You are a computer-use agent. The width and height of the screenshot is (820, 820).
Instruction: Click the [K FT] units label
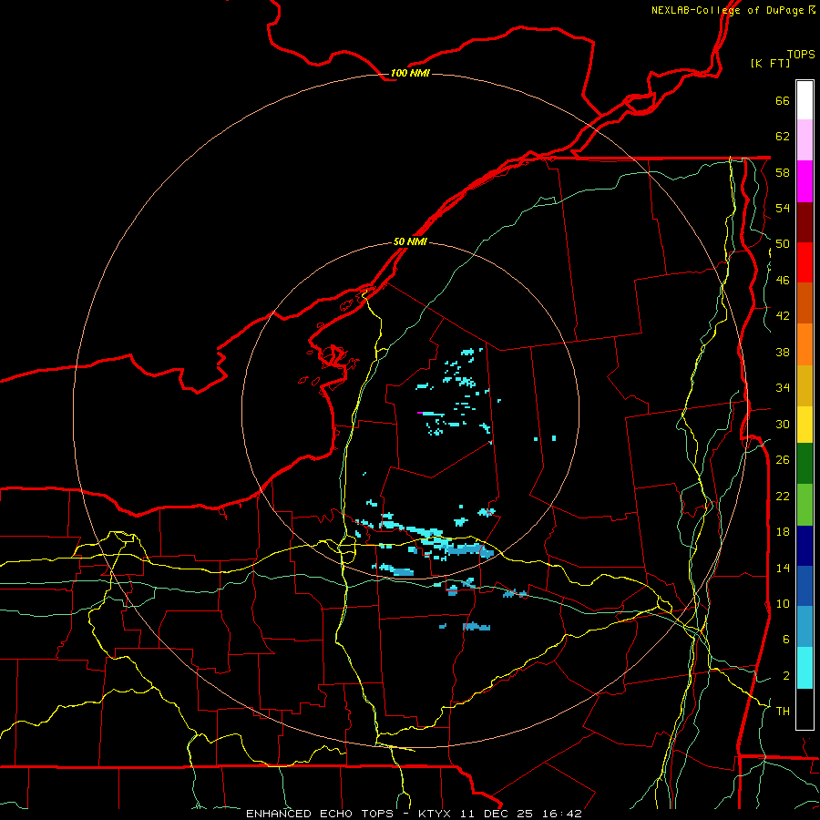point(770,63)
